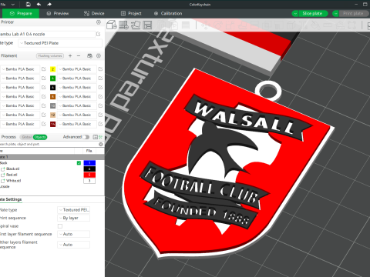
Task: Open filament 4 Bambu PLA Basic dropdown
Action: point(76,78)
